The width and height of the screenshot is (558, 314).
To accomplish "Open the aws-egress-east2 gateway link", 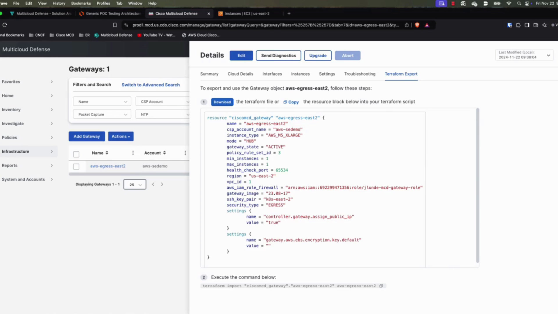I will 108,166.
